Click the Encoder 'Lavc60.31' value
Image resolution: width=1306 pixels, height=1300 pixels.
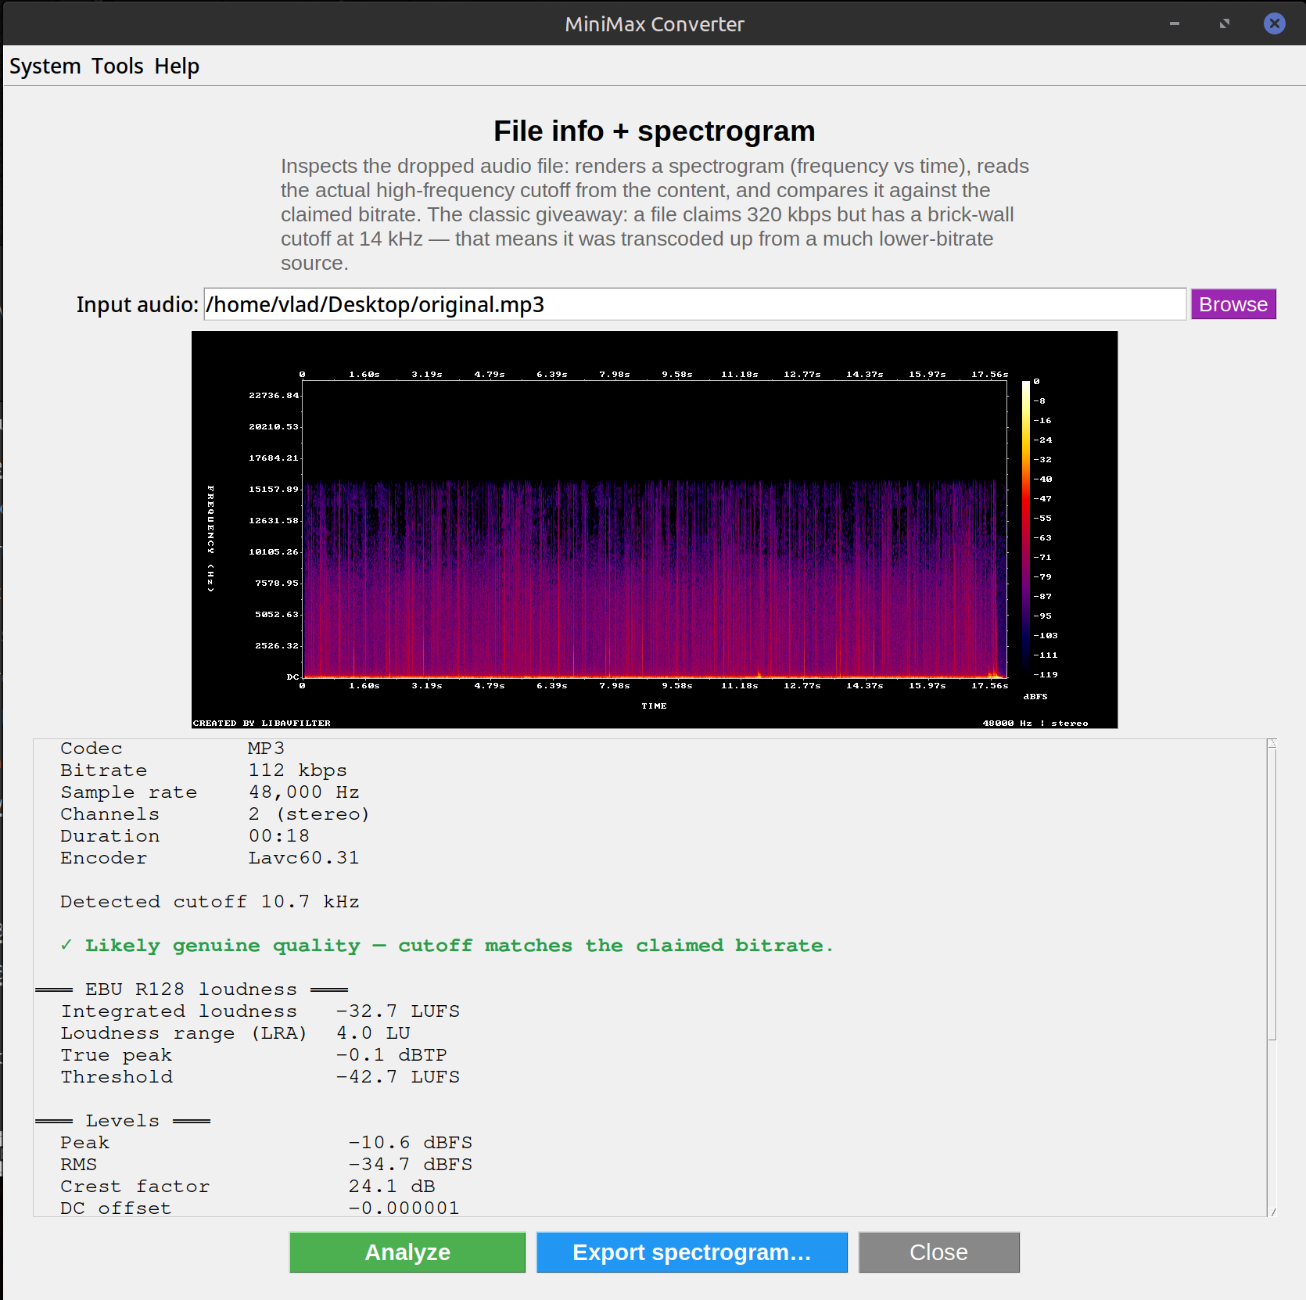click(303, 858)
